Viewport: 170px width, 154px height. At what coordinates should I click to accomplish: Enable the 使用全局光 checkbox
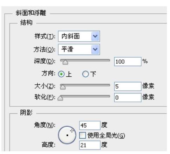click(82, 135)
